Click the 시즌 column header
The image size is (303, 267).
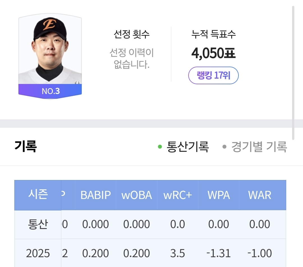[38, 195]
